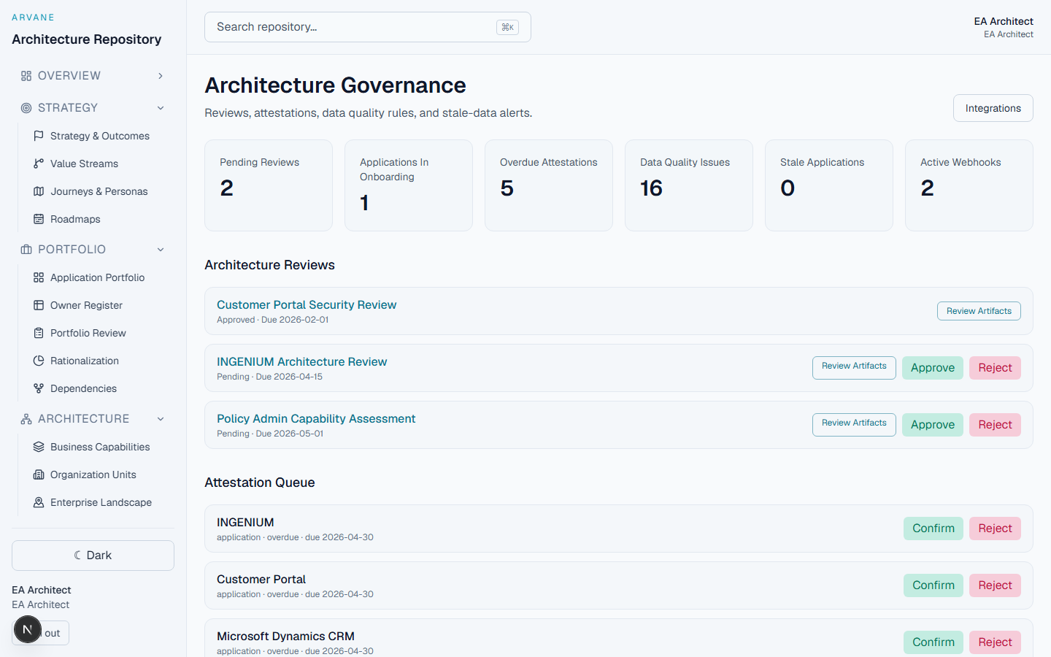Click the Application Portfolio grid icon

point(39,277)
